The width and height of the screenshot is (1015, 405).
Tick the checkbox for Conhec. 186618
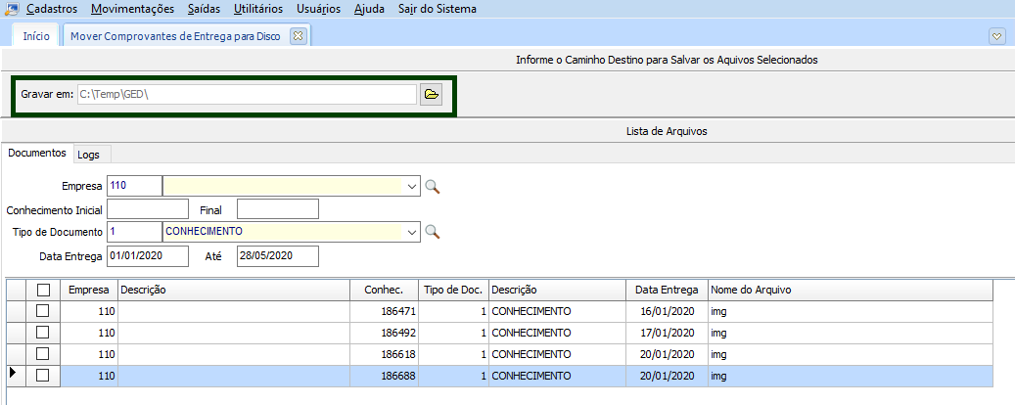[42, 354]
